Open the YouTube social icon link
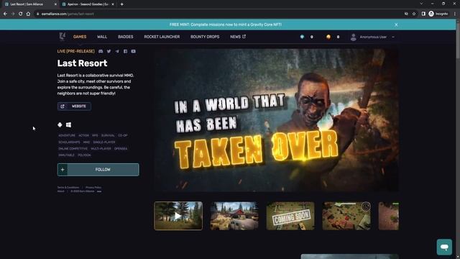This screenshot has height=259, width=460. tap(134, 51)
